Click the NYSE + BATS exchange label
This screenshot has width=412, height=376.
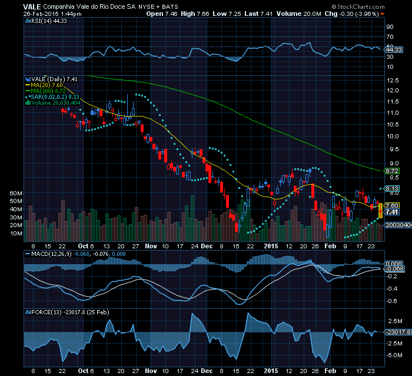pos(158,7)
